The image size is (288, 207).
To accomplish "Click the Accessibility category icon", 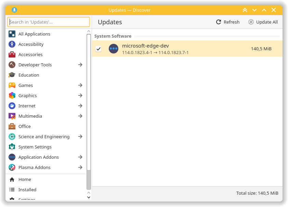I will pos(12,44).
